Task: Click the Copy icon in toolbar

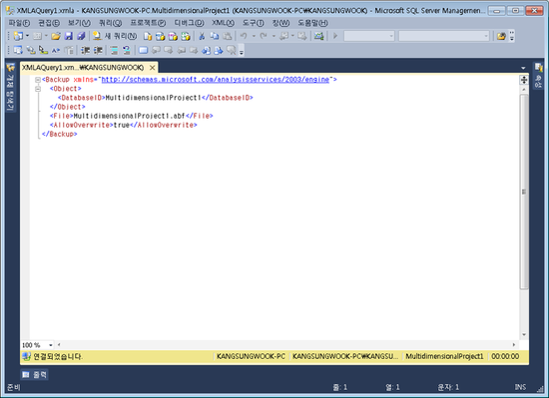Action: coord(215,36)
